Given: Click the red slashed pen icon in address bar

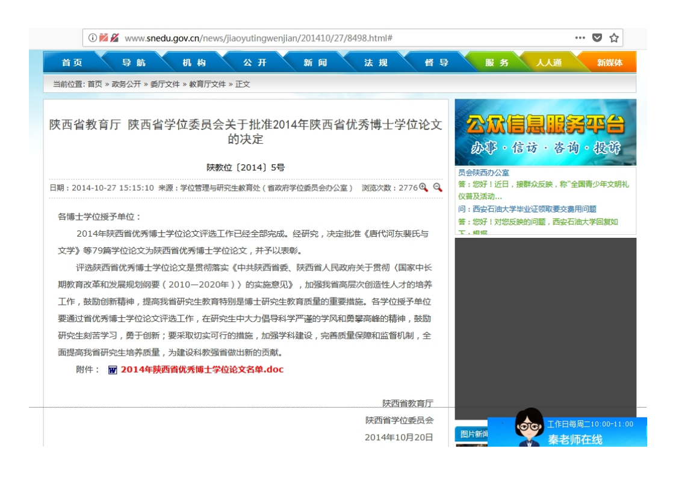Looking at the screenshot, I should pos(114,38).
